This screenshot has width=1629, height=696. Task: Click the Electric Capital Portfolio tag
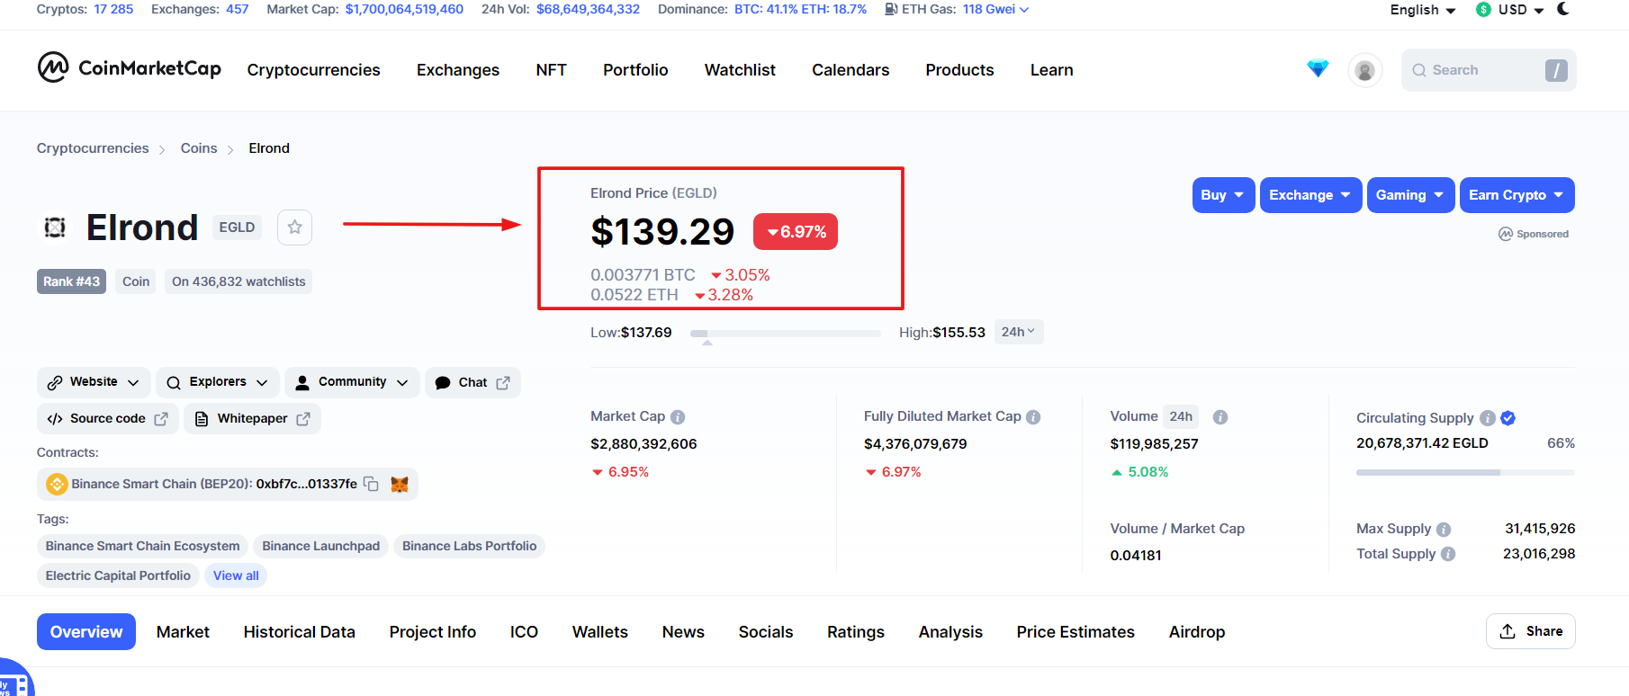[118, 576]
